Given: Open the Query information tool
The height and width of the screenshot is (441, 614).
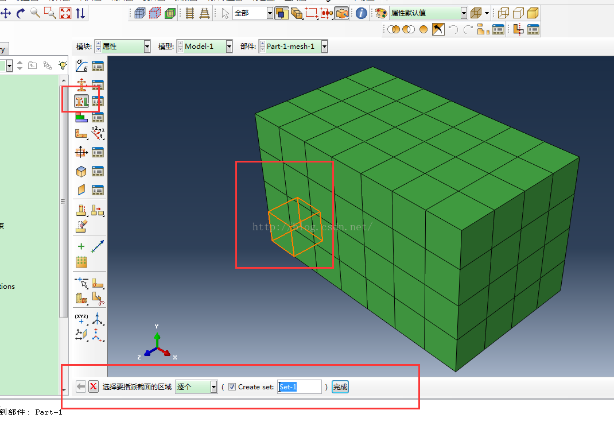Looking at the screenshot, I should (361, 13).
